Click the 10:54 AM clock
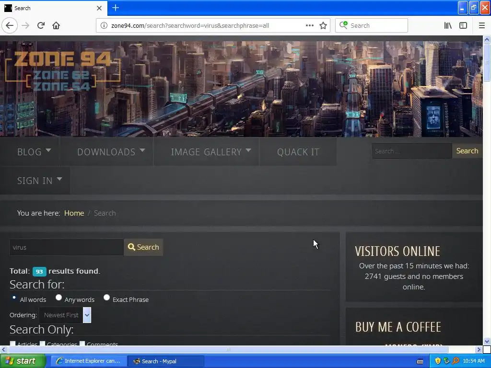491x368 pixels. click(x=473, y=361)
